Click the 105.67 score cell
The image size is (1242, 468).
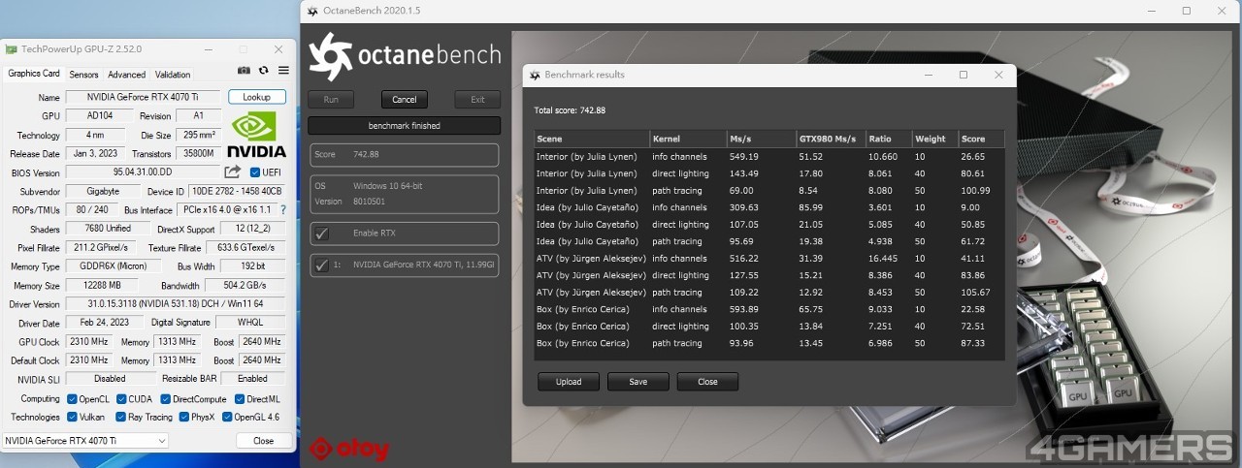(x=975, y=293)
